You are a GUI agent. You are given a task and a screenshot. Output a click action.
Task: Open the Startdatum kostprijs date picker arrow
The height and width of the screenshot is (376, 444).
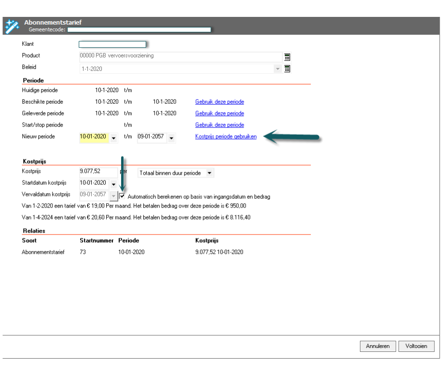click(113, 184)
